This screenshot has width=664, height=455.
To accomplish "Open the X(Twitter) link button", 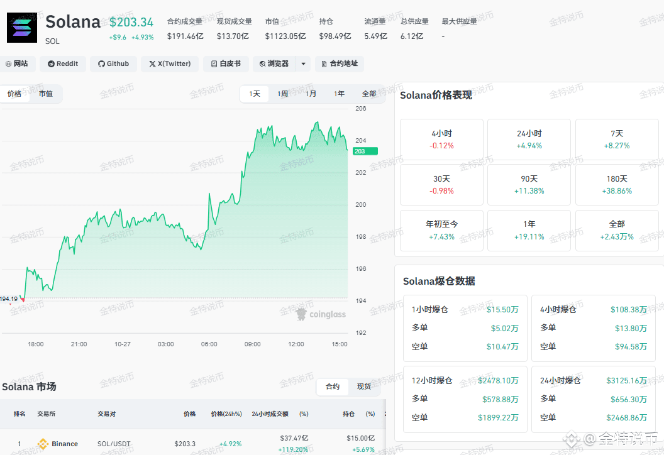I will click(x=170, y=64).
